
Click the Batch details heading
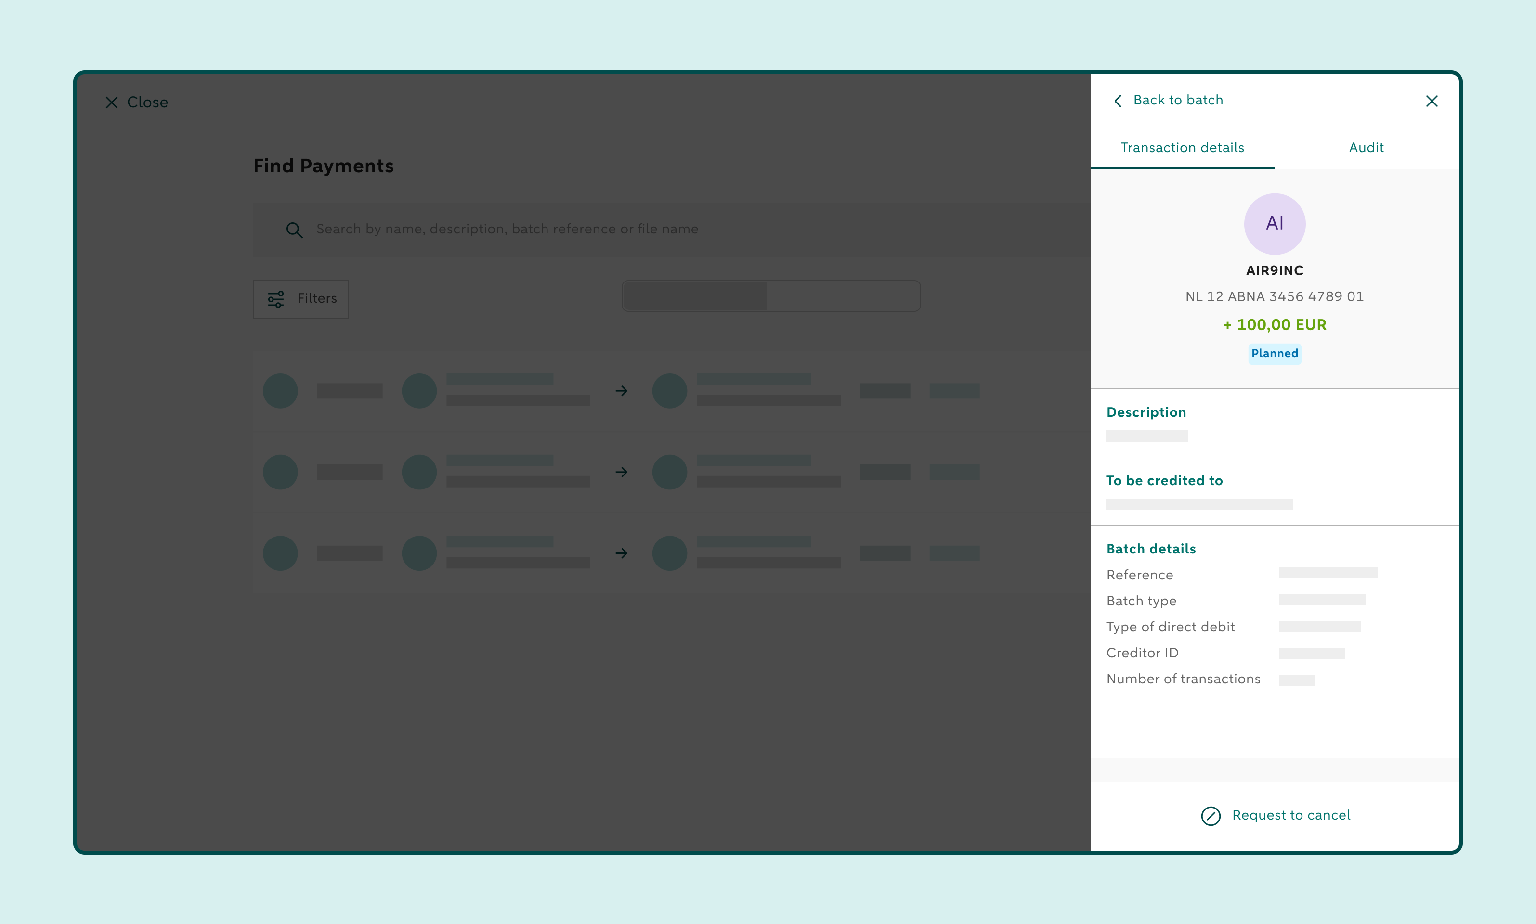tap(1151, 549)
